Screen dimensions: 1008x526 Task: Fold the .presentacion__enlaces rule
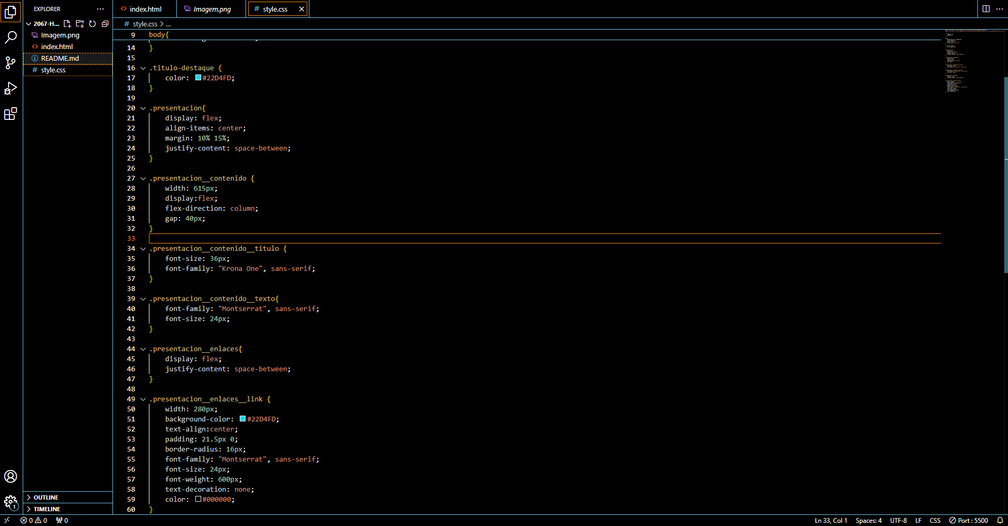pyautogui.click(x=143, y=349)
